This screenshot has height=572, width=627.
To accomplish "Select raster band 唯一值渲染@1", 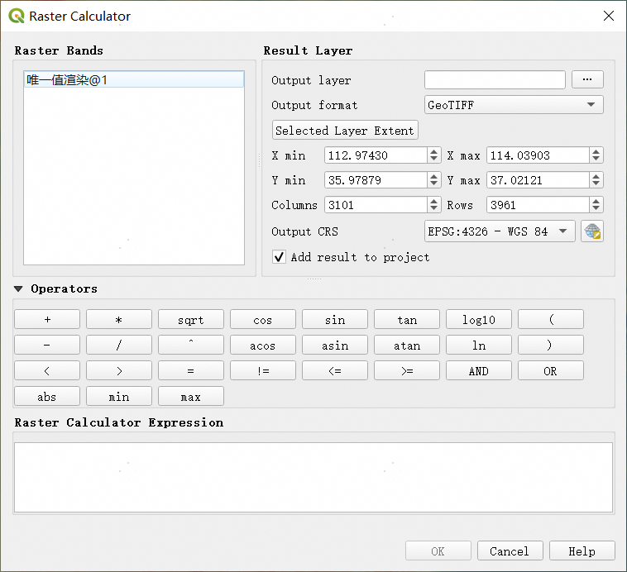I will click(133, 79).
